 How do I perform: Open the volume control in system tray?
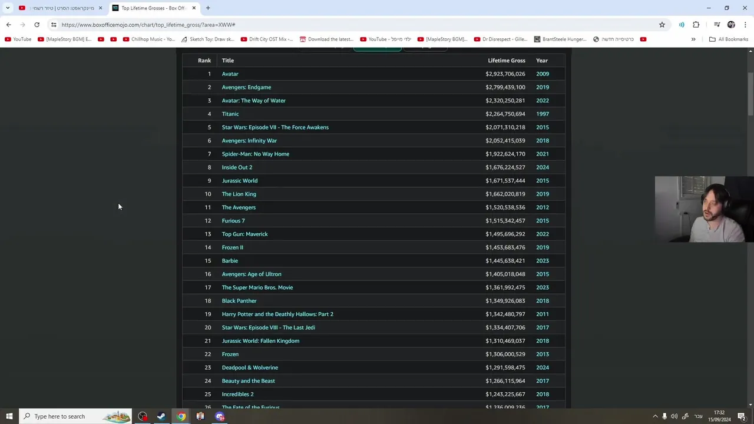674,416
